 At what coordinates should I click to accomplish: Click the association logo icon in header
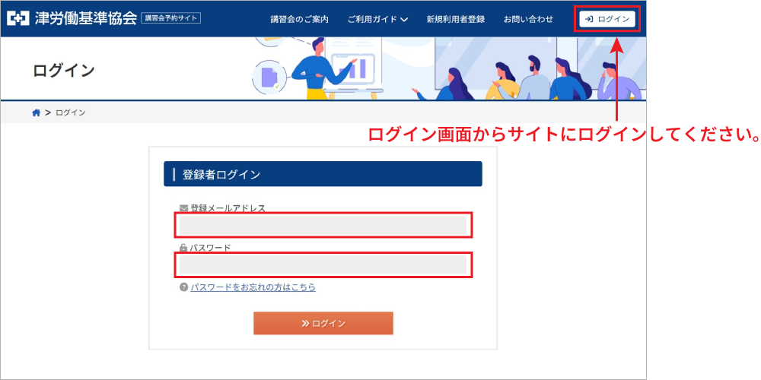[19, 18]
